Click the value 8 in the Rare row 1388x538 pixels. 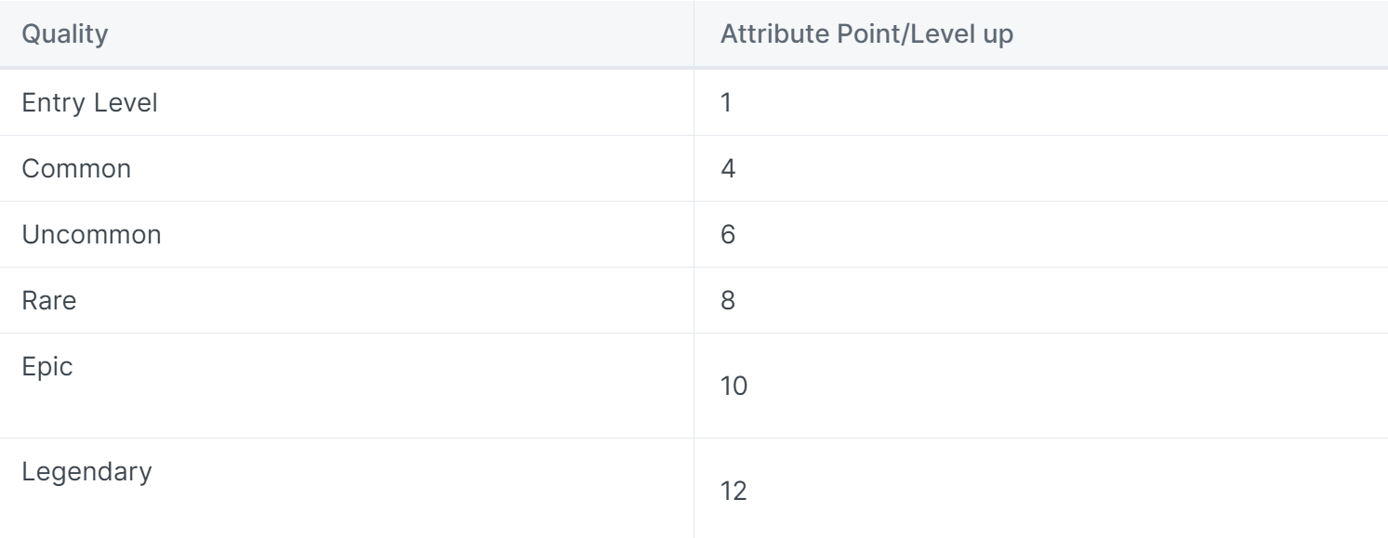pyautogui.click(x=728, y=301)
